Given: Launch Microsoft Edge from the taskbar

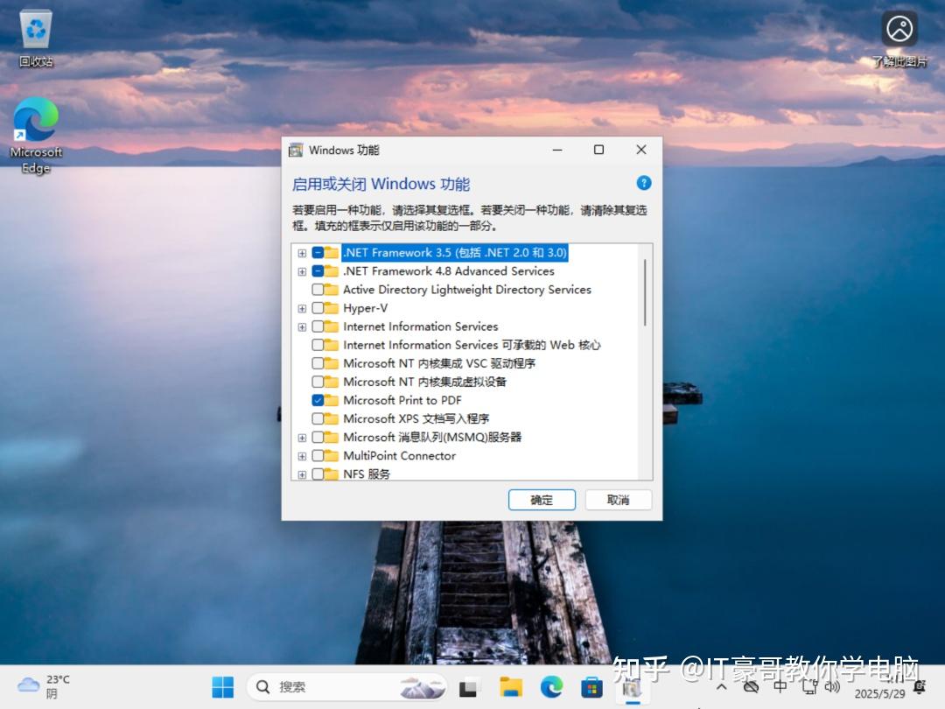Looking at the screenshot, I should coord(550,687).
